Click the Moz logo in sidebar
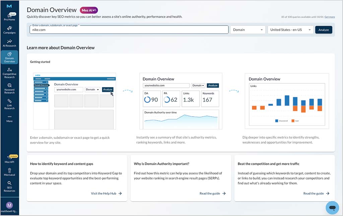This screenshot has height=216, width=343. (9, 6)
